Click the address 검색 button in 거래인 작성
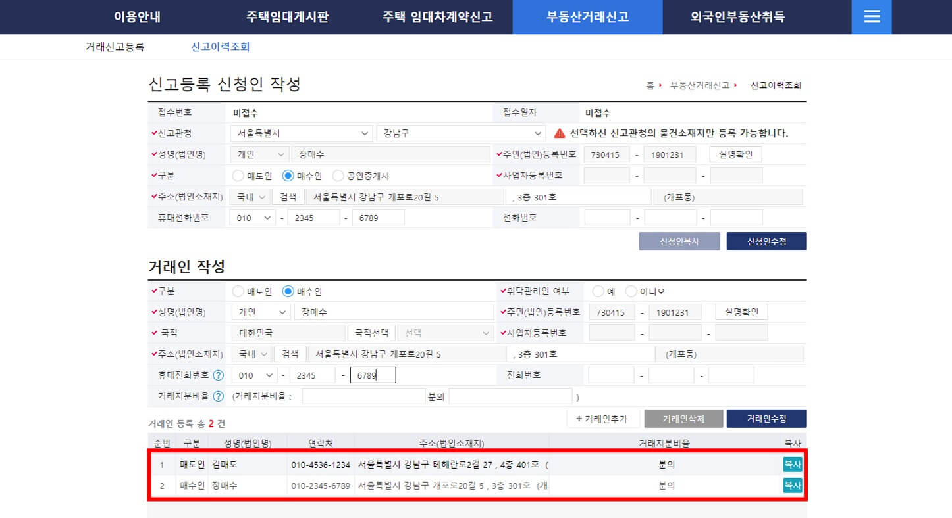Image resolution: width=952 pixels, height=518 pixels. point(290,354)
